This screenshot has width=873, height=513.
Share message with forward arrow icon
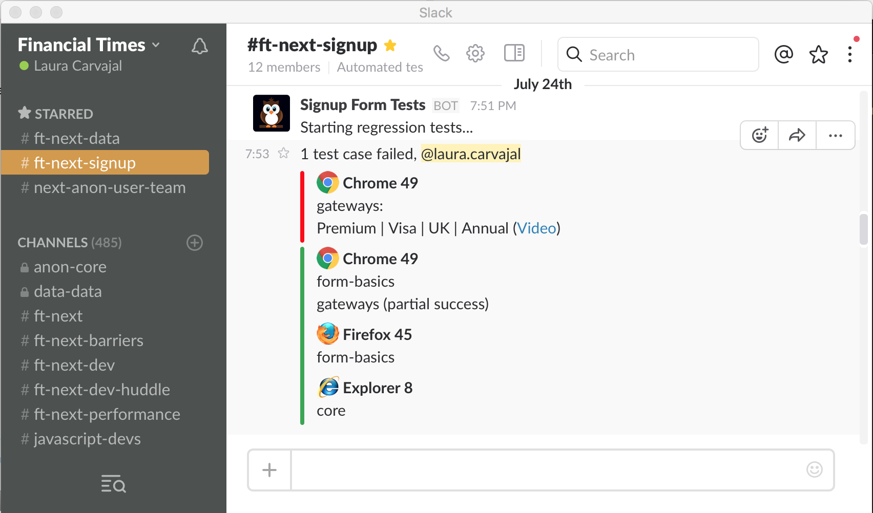[797, 135]
